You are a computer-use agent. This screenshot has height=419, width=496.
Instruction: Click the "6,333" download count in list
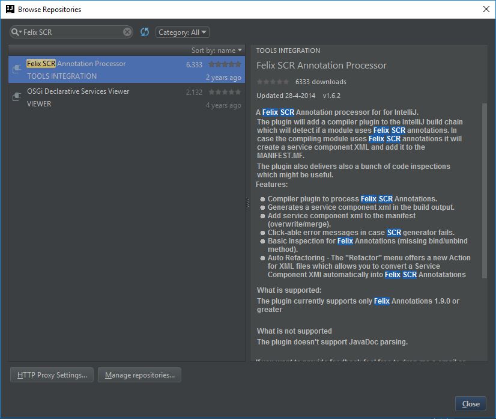pos(194,64)
